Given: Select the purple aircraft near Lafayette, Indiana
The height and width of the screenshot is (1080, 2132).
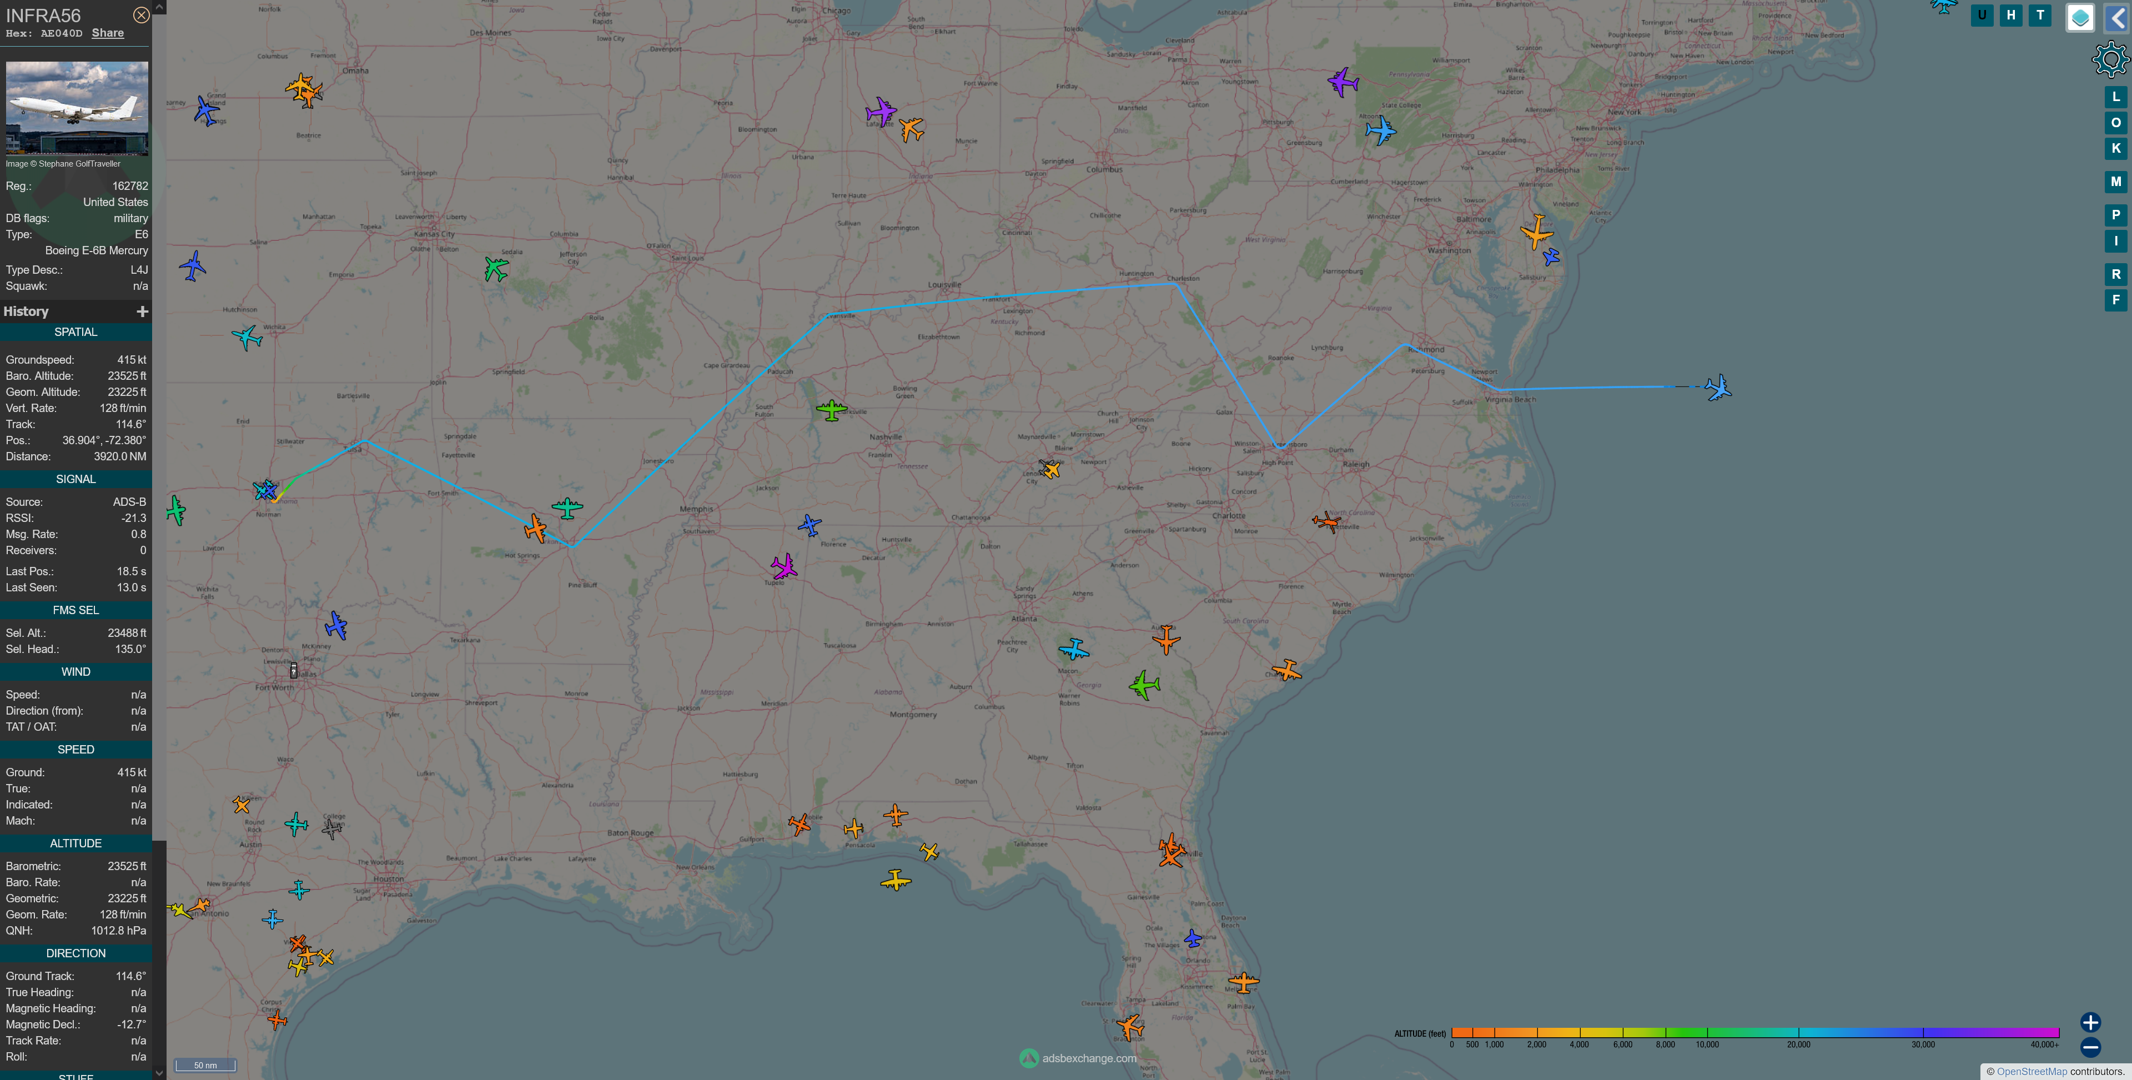Looking at the screenshot, I should point(881,111).
